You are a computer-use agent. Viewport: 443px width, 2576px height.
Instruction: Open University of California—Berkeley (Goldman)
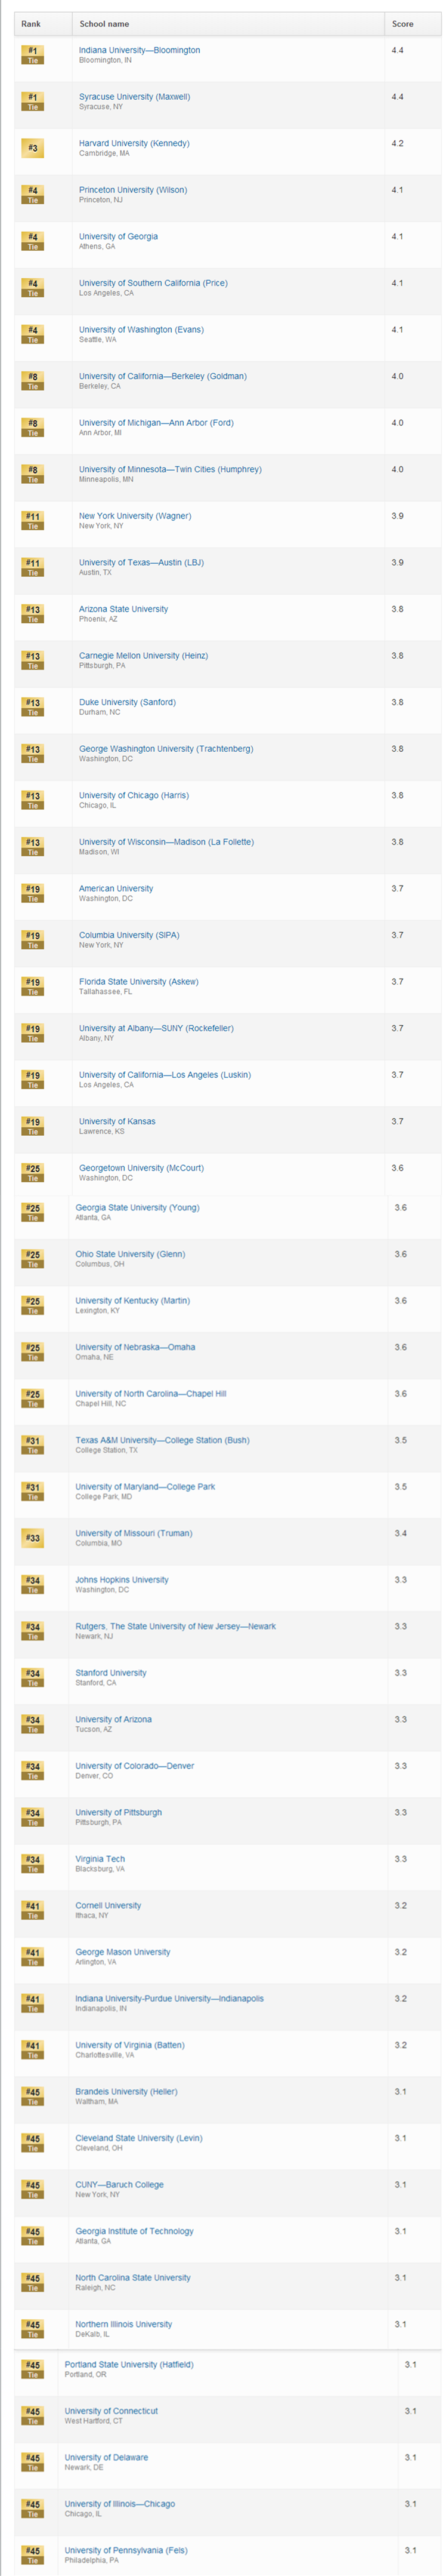tap(163, 376)
